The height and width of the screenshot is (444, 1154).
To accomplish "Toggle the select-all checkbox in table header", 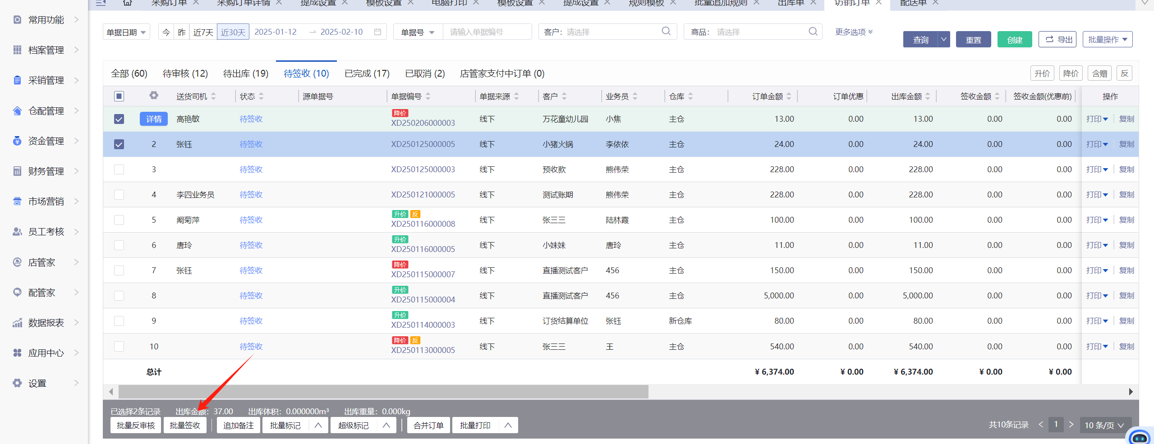I will point(119,96).
